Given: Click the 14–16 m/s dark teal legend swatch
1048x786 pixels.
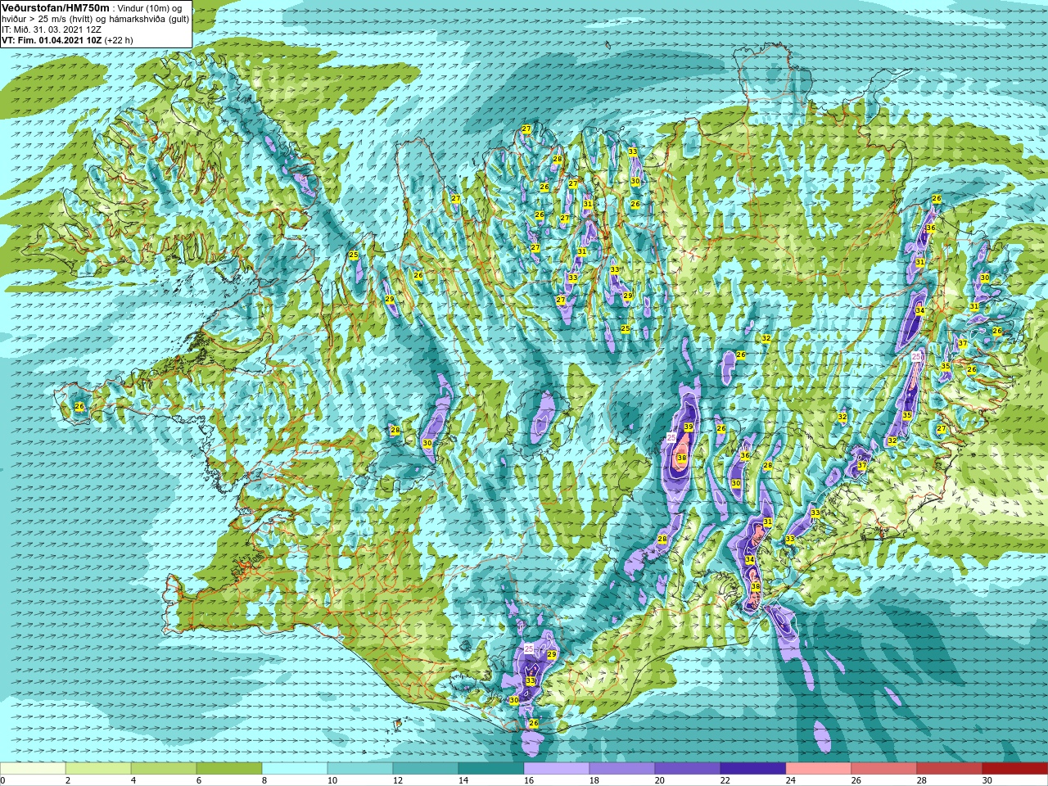Looking at the screenshot, I should [491, 769].
